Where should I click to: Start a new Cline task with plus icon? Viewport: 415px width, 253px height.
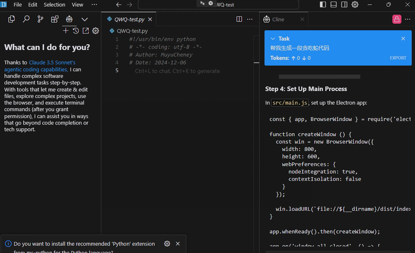(x=66, y=31)
